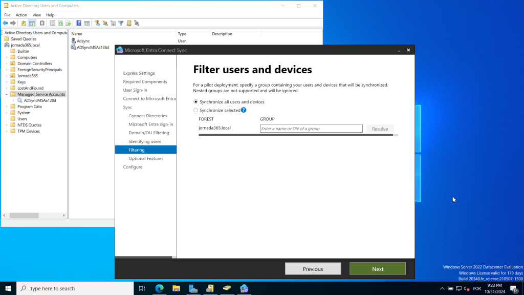The height and width of the screenshot is (295, 524).
Task: Collapse the Managed Service Accounts node
Action: (6, 94)
